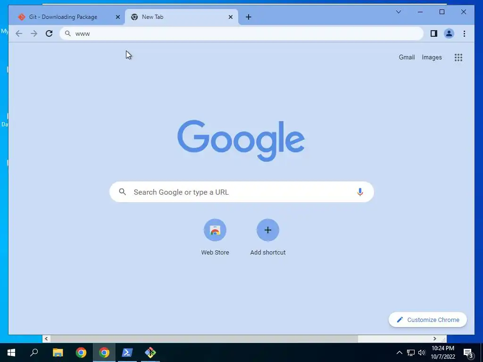Click the magnifier icon in the address bar
This screenshot has height=362, width=483.
(x=68, y=33)
